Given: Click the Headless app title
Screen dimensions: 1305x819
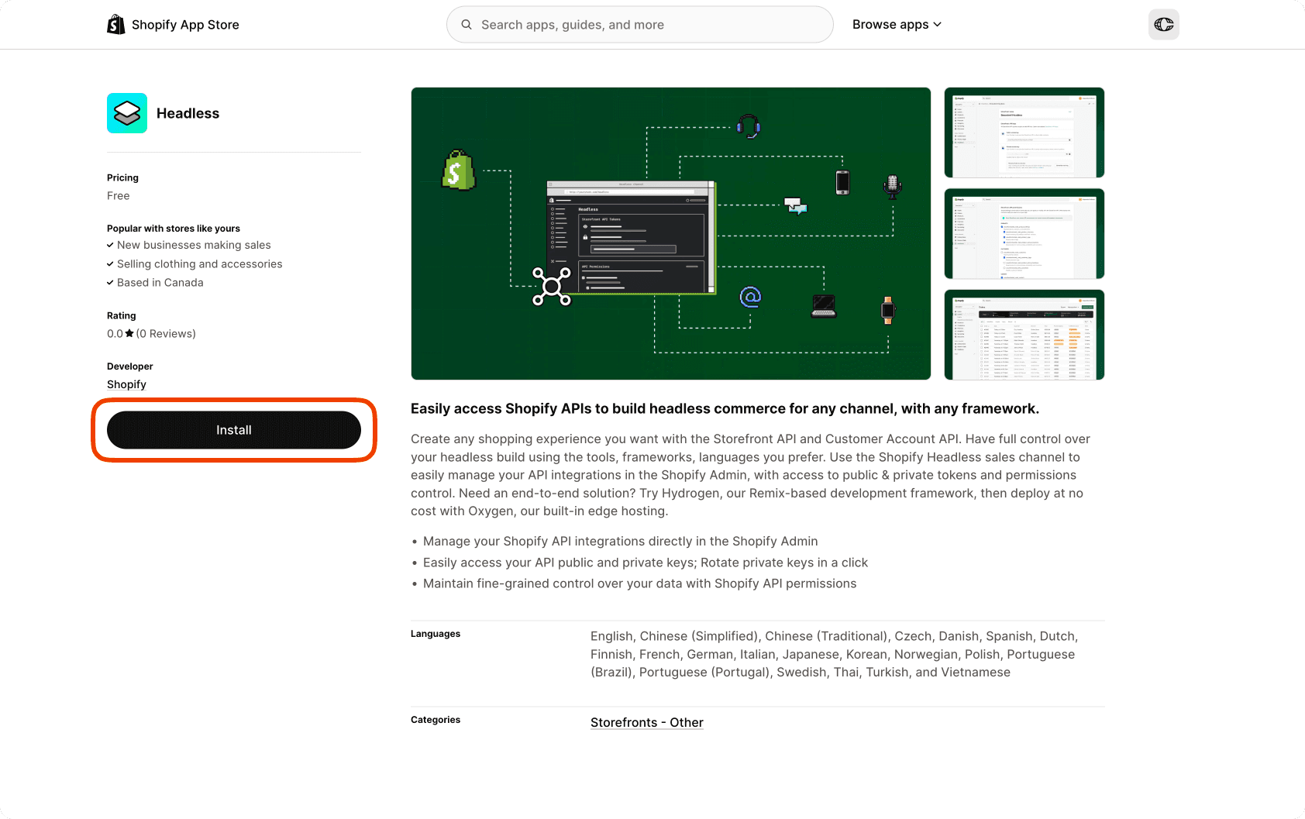Looking at the screenshot, I should tap(188, 113).
